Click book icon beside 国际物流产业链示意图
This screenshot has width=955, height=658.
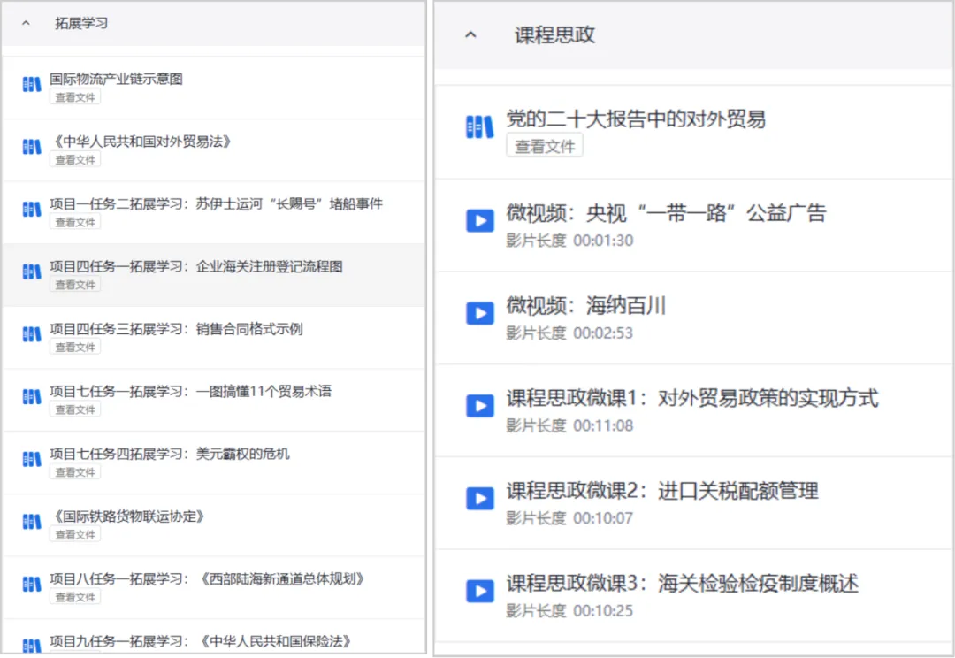(x=32, y=85)
